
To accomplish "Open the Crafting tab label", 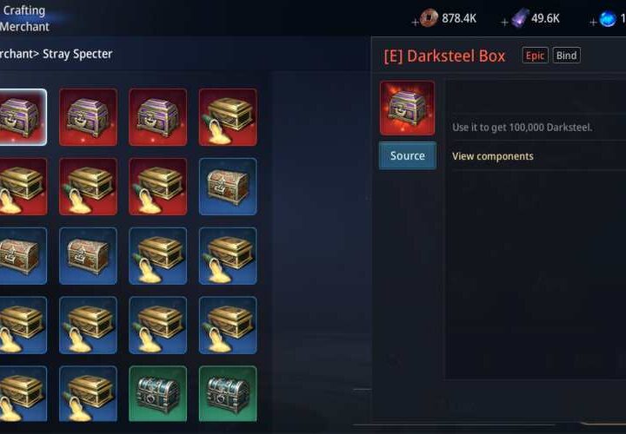I will pos(24,10).
